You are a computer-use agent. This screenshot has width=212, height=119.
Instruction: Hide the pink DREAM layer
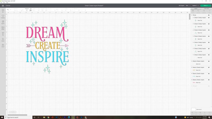click(x=209, y=80)
